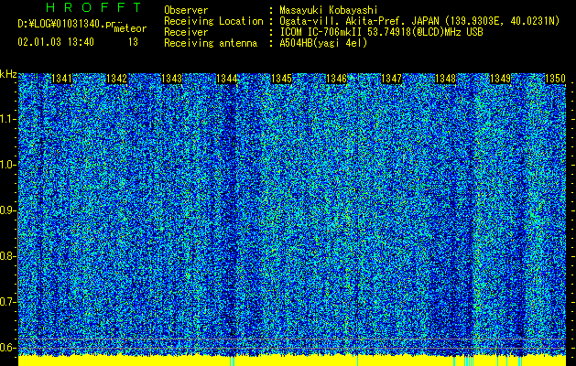Click antenna value A504HB(yagi 4el)
The height and width of the screenshot is (366, 576).
323,43
